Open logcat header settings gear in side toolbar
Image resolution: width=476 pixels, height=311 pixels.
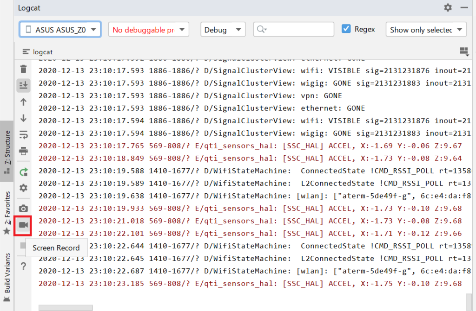click(23, 188)
